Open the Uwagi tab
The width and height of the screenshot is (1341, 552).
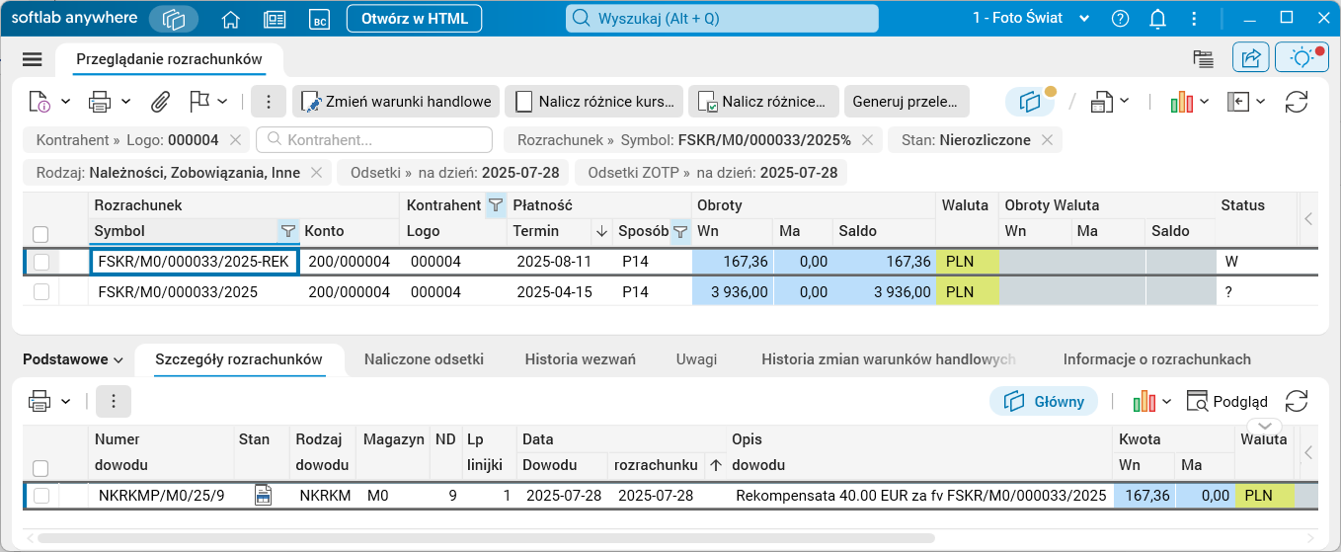pos(696,359)
